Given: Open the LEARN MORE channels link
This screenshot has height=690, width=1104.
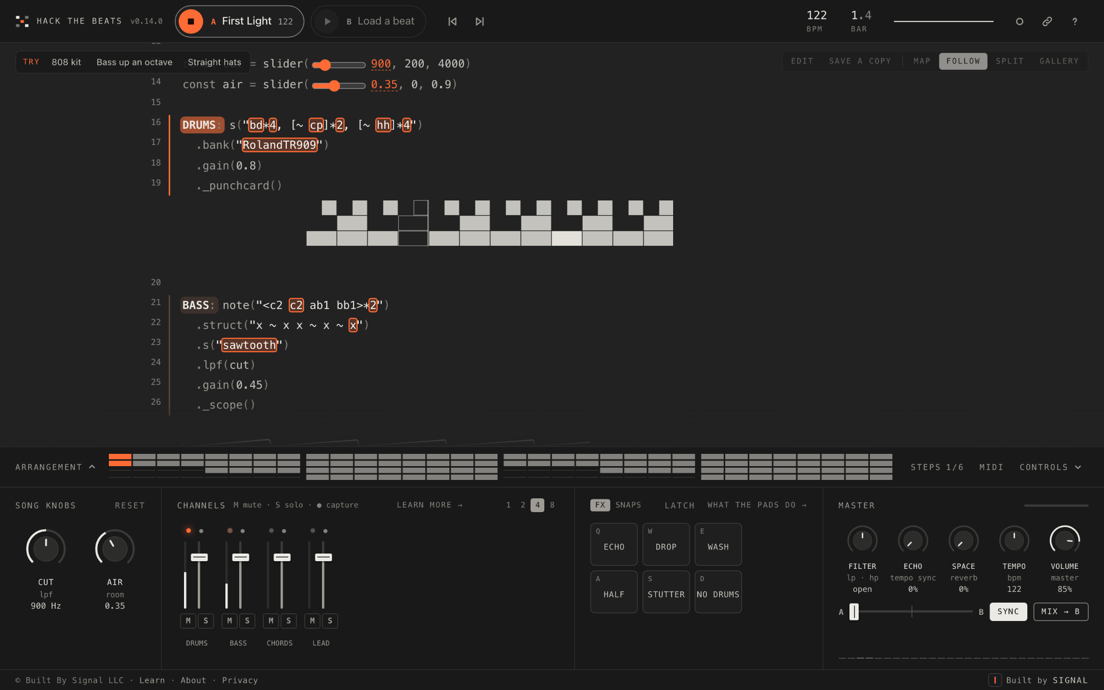Looking at the screenshot, I should click(x=429, y=505).
